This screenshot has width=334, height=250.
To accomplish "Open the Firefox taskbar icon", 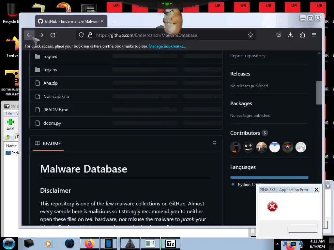I will (90, 243).
